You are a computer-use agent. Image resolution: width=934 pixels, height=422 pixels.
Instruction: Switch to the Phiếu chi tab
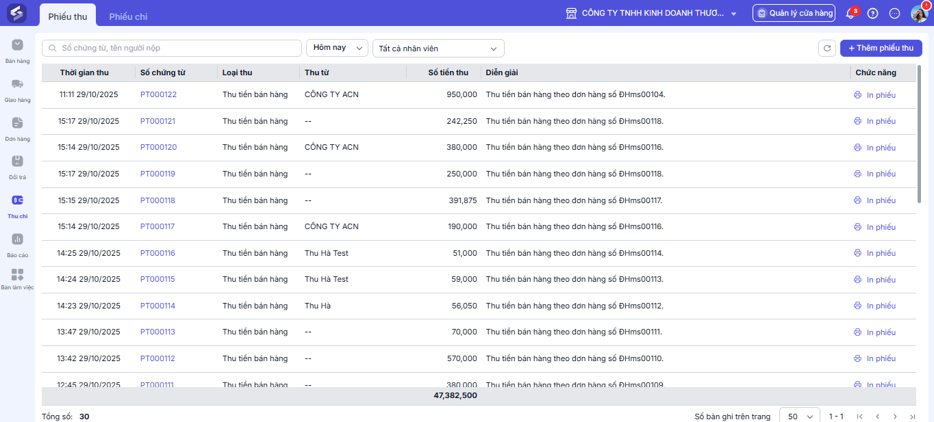click(128, 16)
